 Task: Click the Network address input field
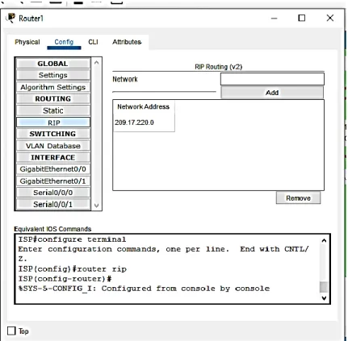(272, 79)
